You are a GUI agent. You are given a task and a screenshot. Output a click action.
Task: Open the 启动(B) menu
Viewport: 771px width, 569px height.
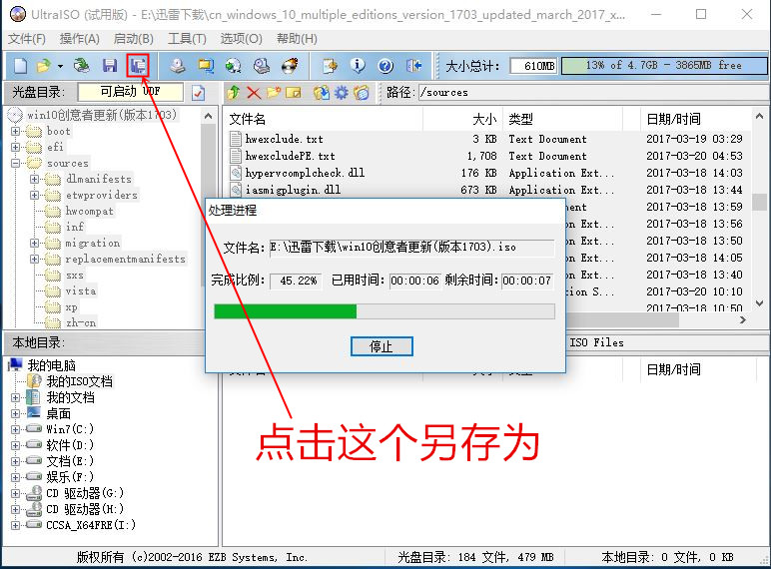(x=133, y=38)
